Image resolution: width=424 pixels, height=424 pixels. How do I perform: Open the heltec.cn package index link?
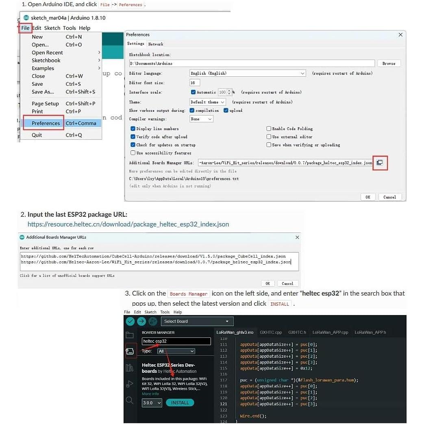(x=128, y=224)
